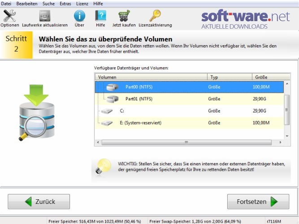Click Laufwerke aktualisieren drive icon
This screenshot has height=224, width=299.
click(45, 16)
